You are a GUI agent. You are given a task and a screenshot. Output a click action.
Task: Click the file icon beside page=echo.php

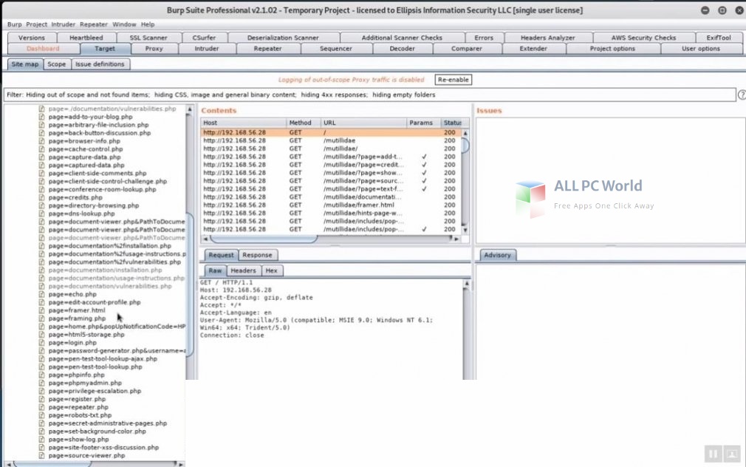point(42,294)
